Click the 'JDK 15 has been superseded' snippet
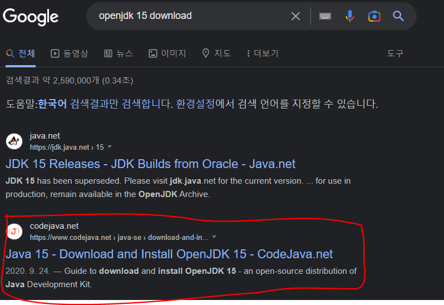 click(178, 188)
